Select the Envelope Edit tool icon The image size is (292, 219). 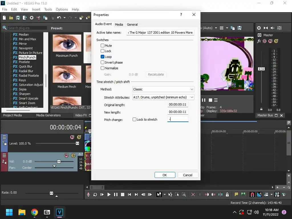click(x=170, y=194)
